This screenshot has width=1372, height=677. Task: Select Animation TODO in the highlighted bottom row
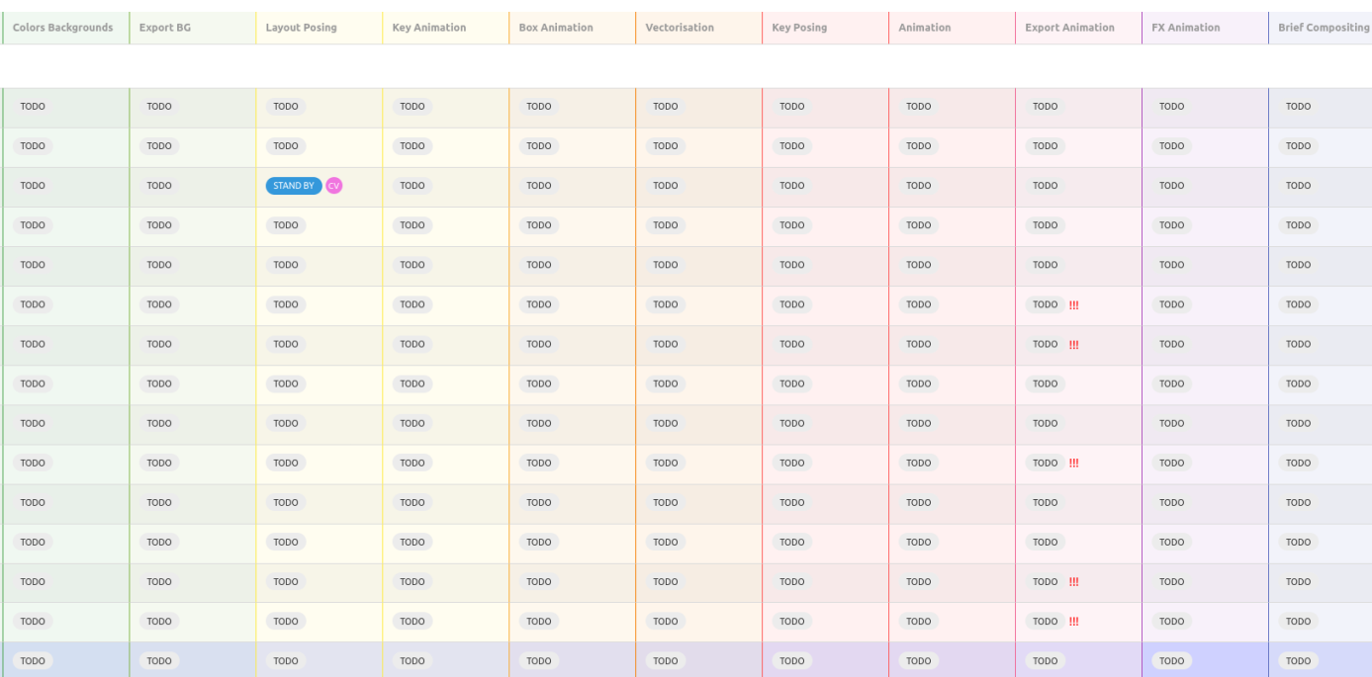click(919, 661)
